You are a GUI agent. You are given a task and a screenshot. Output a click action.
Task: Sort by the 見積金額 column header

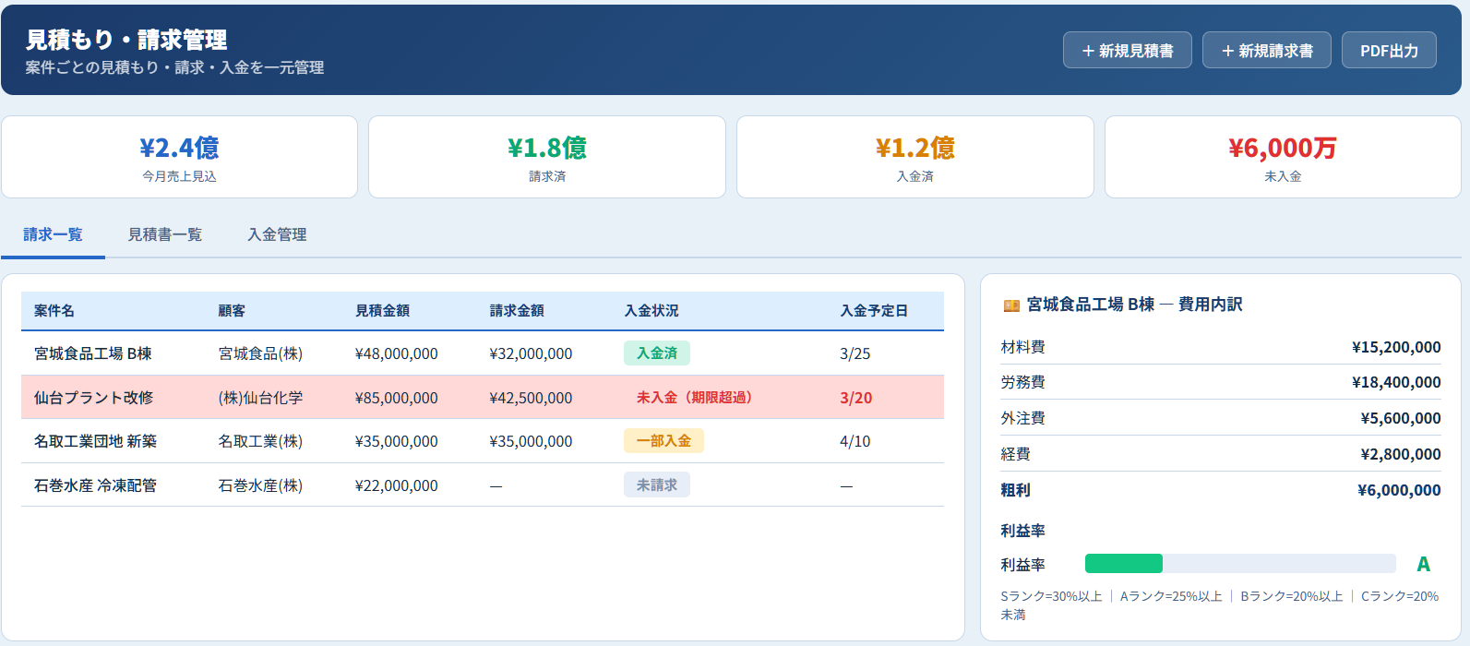[x=382, y=311]
